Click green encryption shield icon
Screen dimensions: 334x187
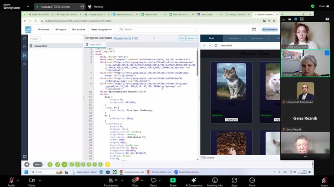313,6
